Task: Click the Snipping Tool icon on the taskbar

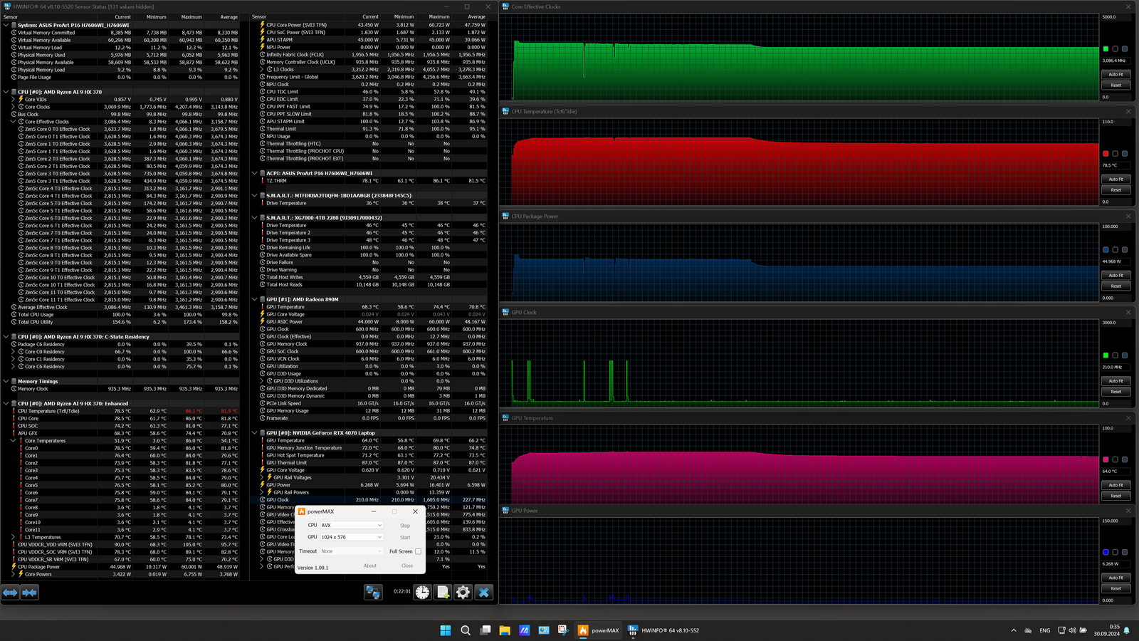Action: pyautogui.click(x=563, y=630)
